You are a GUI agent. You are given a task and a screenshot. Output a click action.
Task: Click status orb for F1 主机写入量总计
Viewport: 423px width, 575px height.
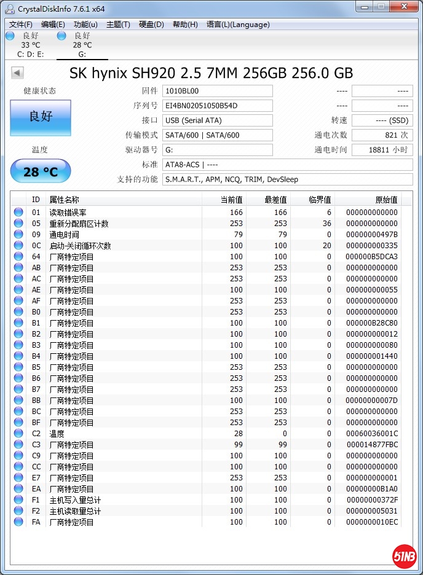[x=18, y=500]
